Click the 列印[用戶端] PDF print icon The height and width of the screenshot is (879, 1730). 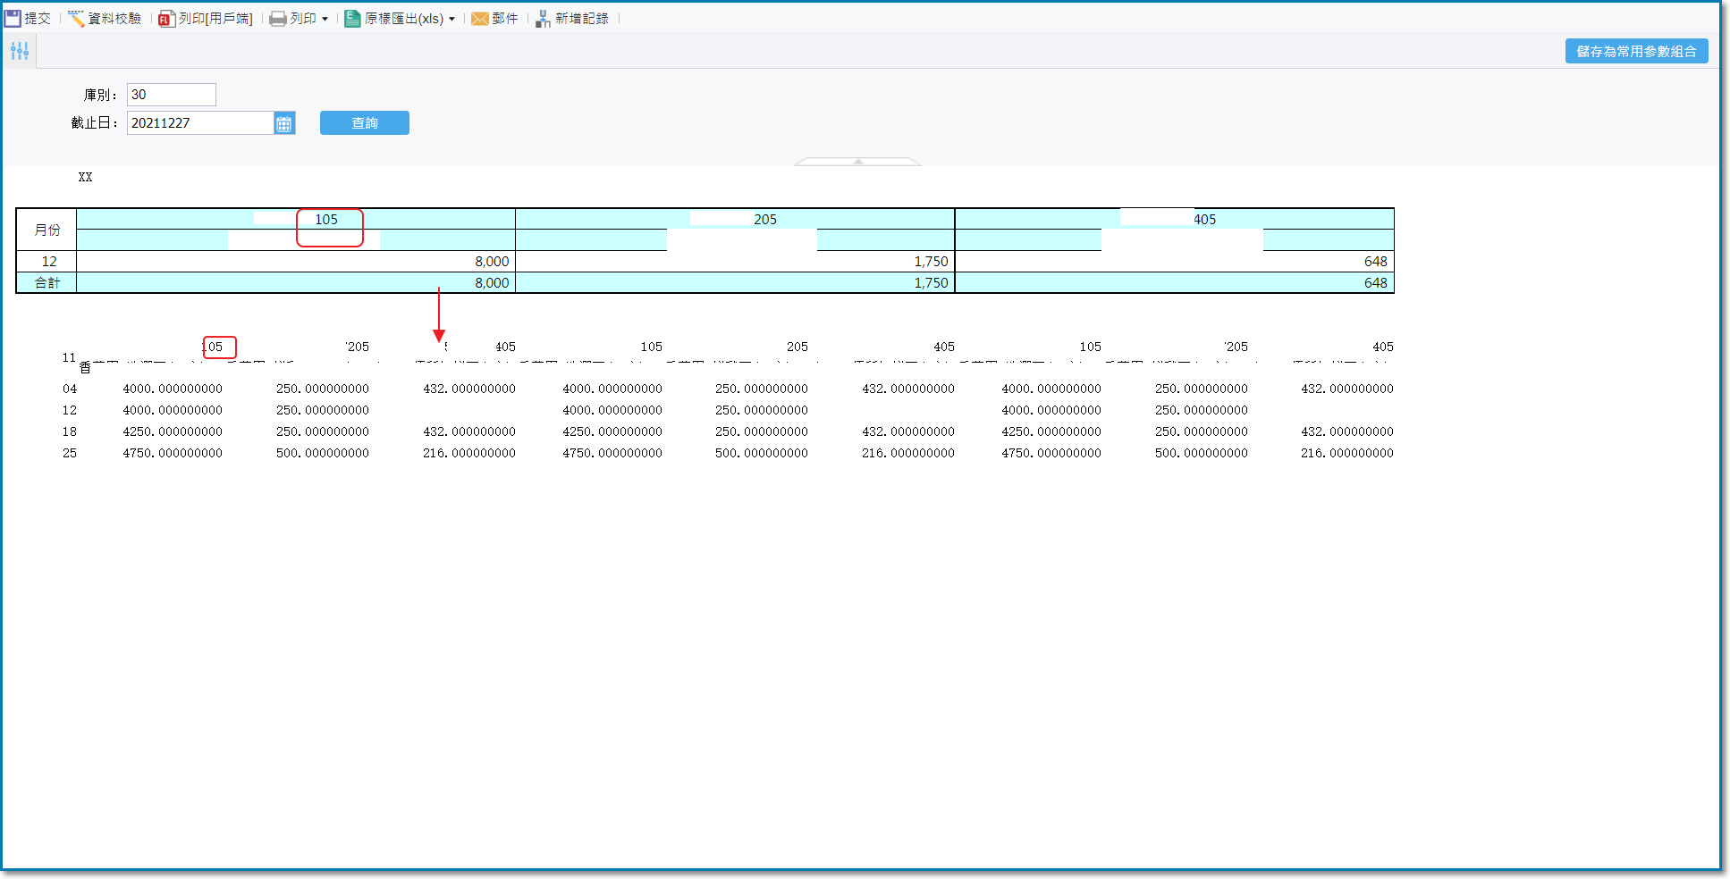coord(166,19)
